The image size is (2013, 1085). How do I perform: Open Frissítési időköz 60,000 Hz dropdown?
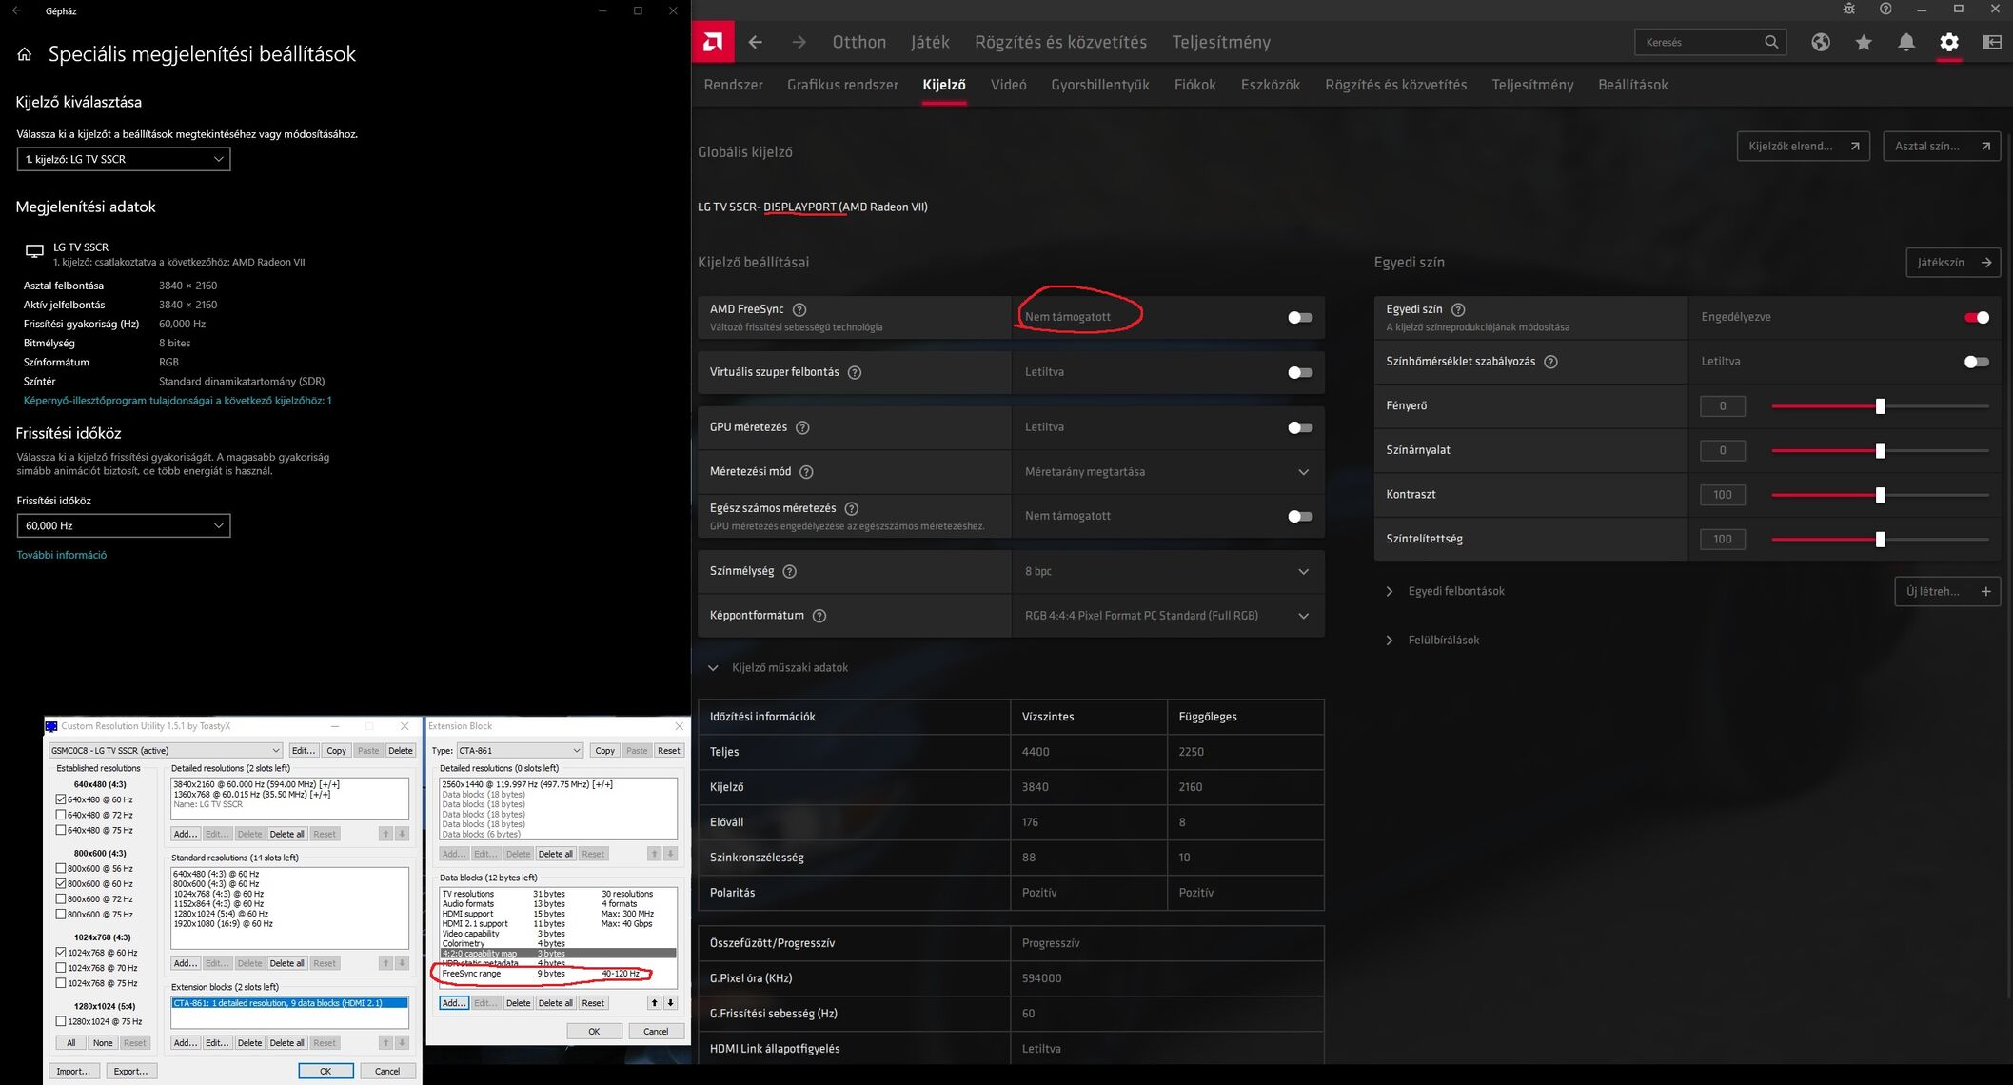click(124, 525)
